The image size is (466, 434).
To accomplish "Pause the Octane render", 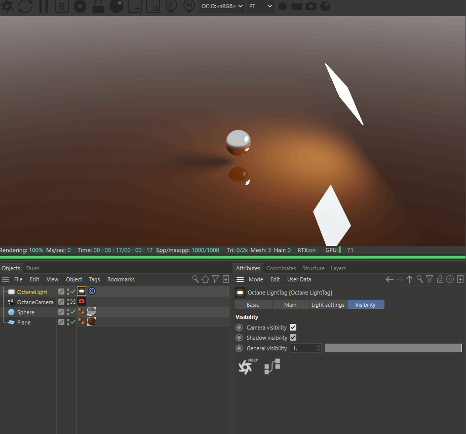I will [44, 6].
